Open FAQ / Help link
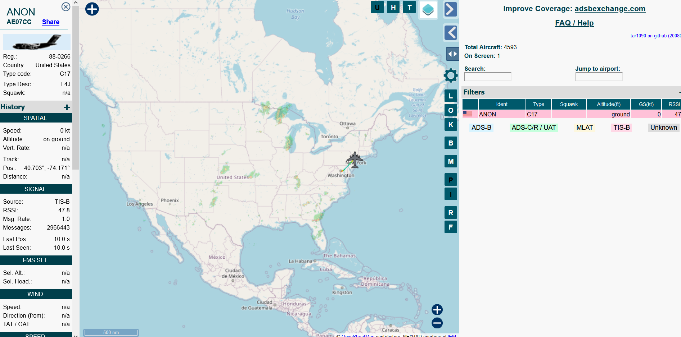681x337 pixels. (574, 23)
